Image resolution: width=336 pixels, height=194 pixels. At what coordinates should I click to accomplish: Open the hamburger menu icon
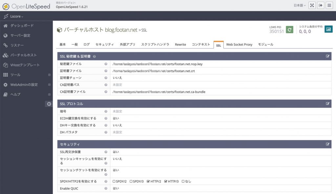[x=329, y=6]
